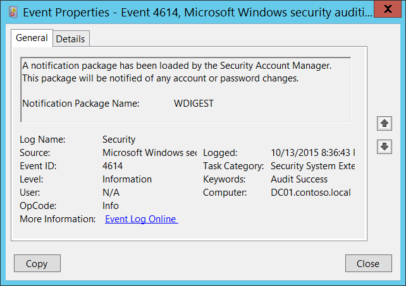Screen dimensions: 406x286
Task: Select the Task Category field value
Action: click(x=312, y=166)
